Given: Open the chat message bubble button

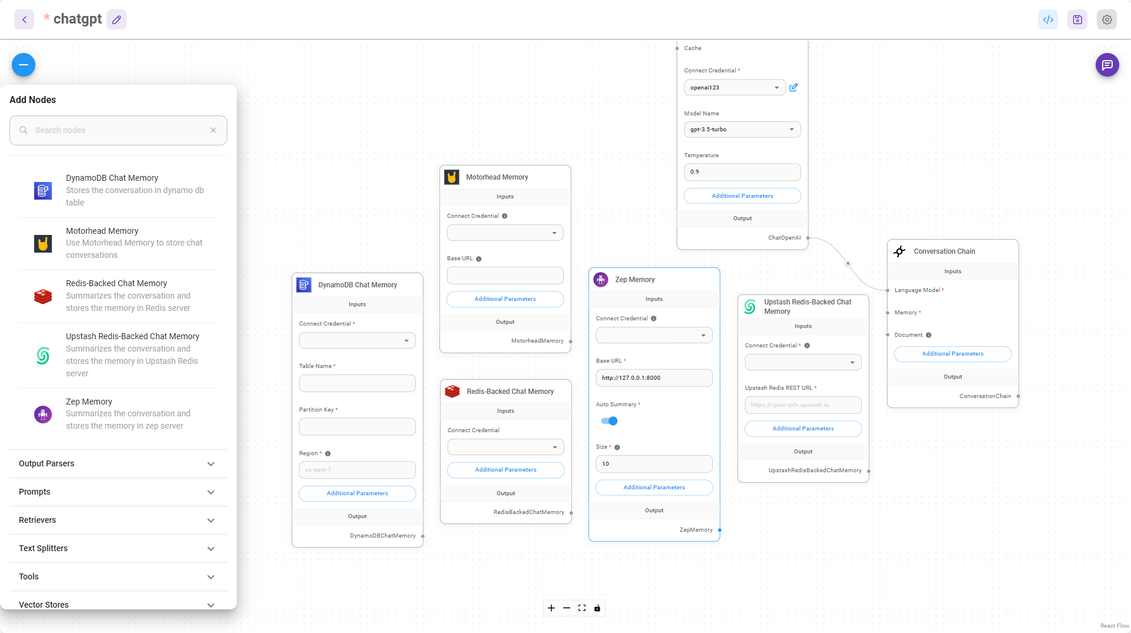Looking at the screenshot, I should pos(1107,65).
